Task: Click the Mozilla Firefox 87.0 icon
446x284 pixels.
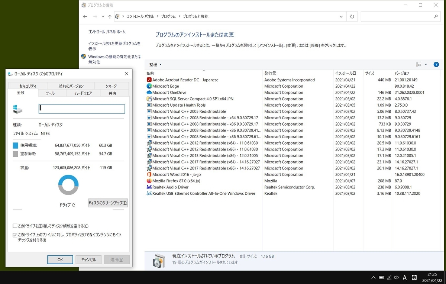Action: point(149,181)
